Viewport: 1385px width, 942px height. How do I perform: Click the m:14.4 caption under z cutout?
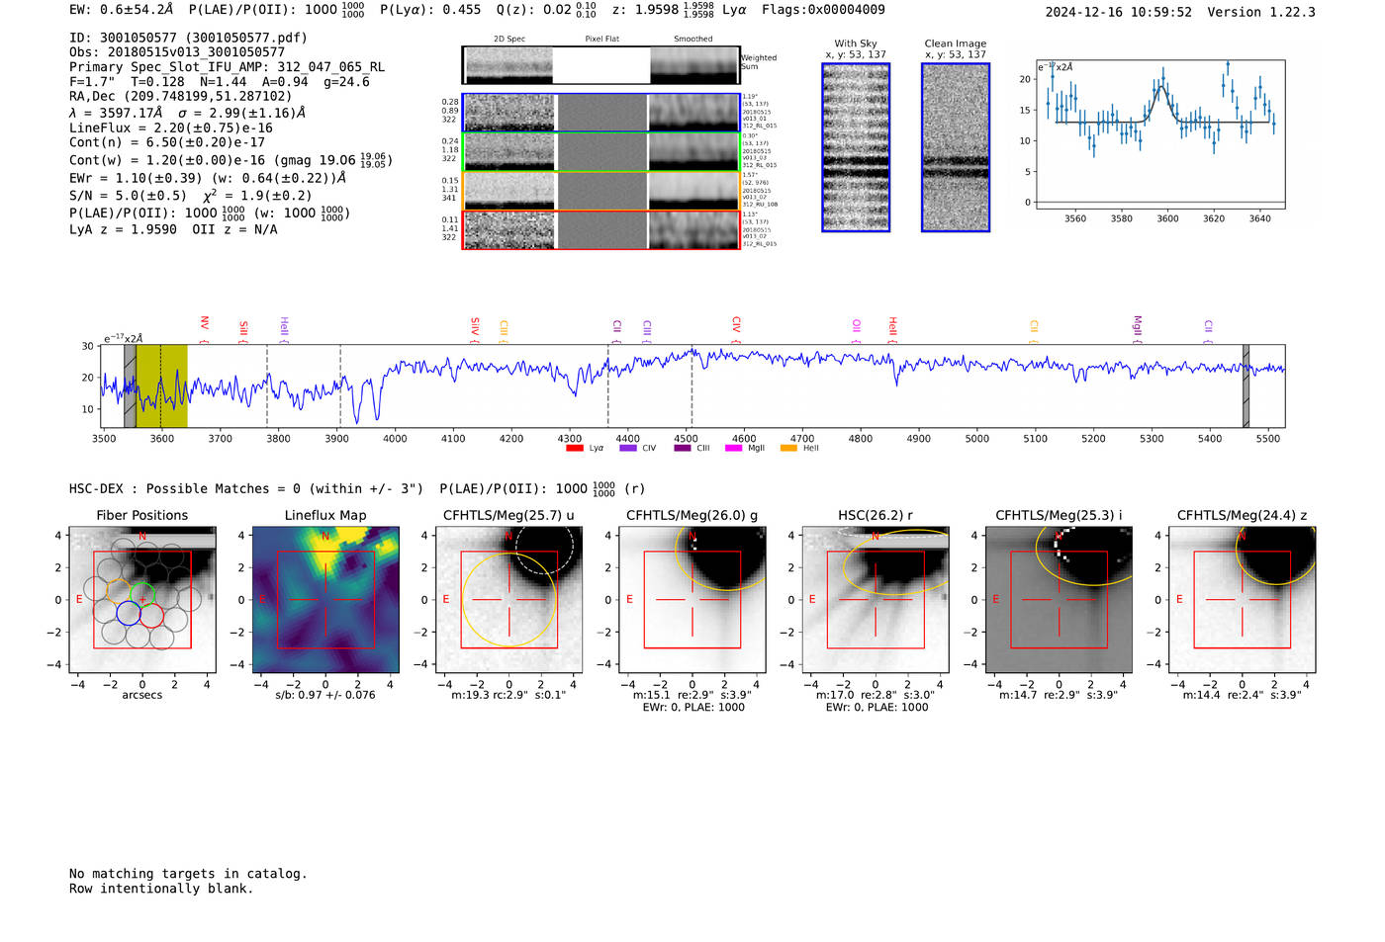(x=1243, y=695)
